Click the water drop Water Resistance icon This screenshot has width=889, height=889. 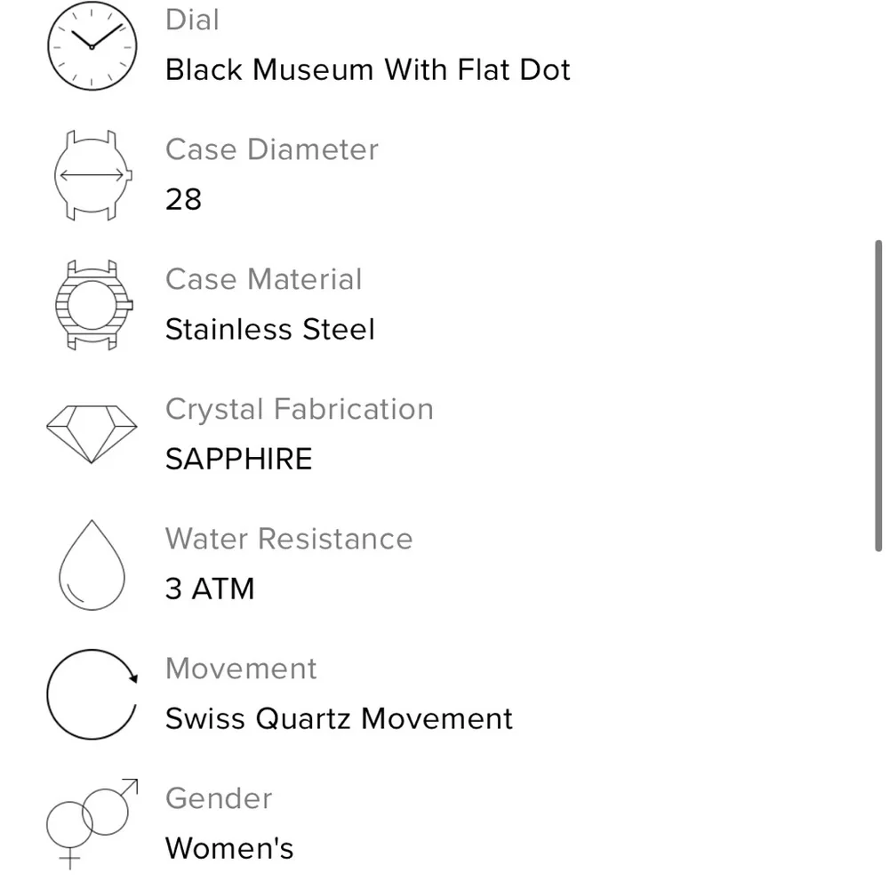92,565
